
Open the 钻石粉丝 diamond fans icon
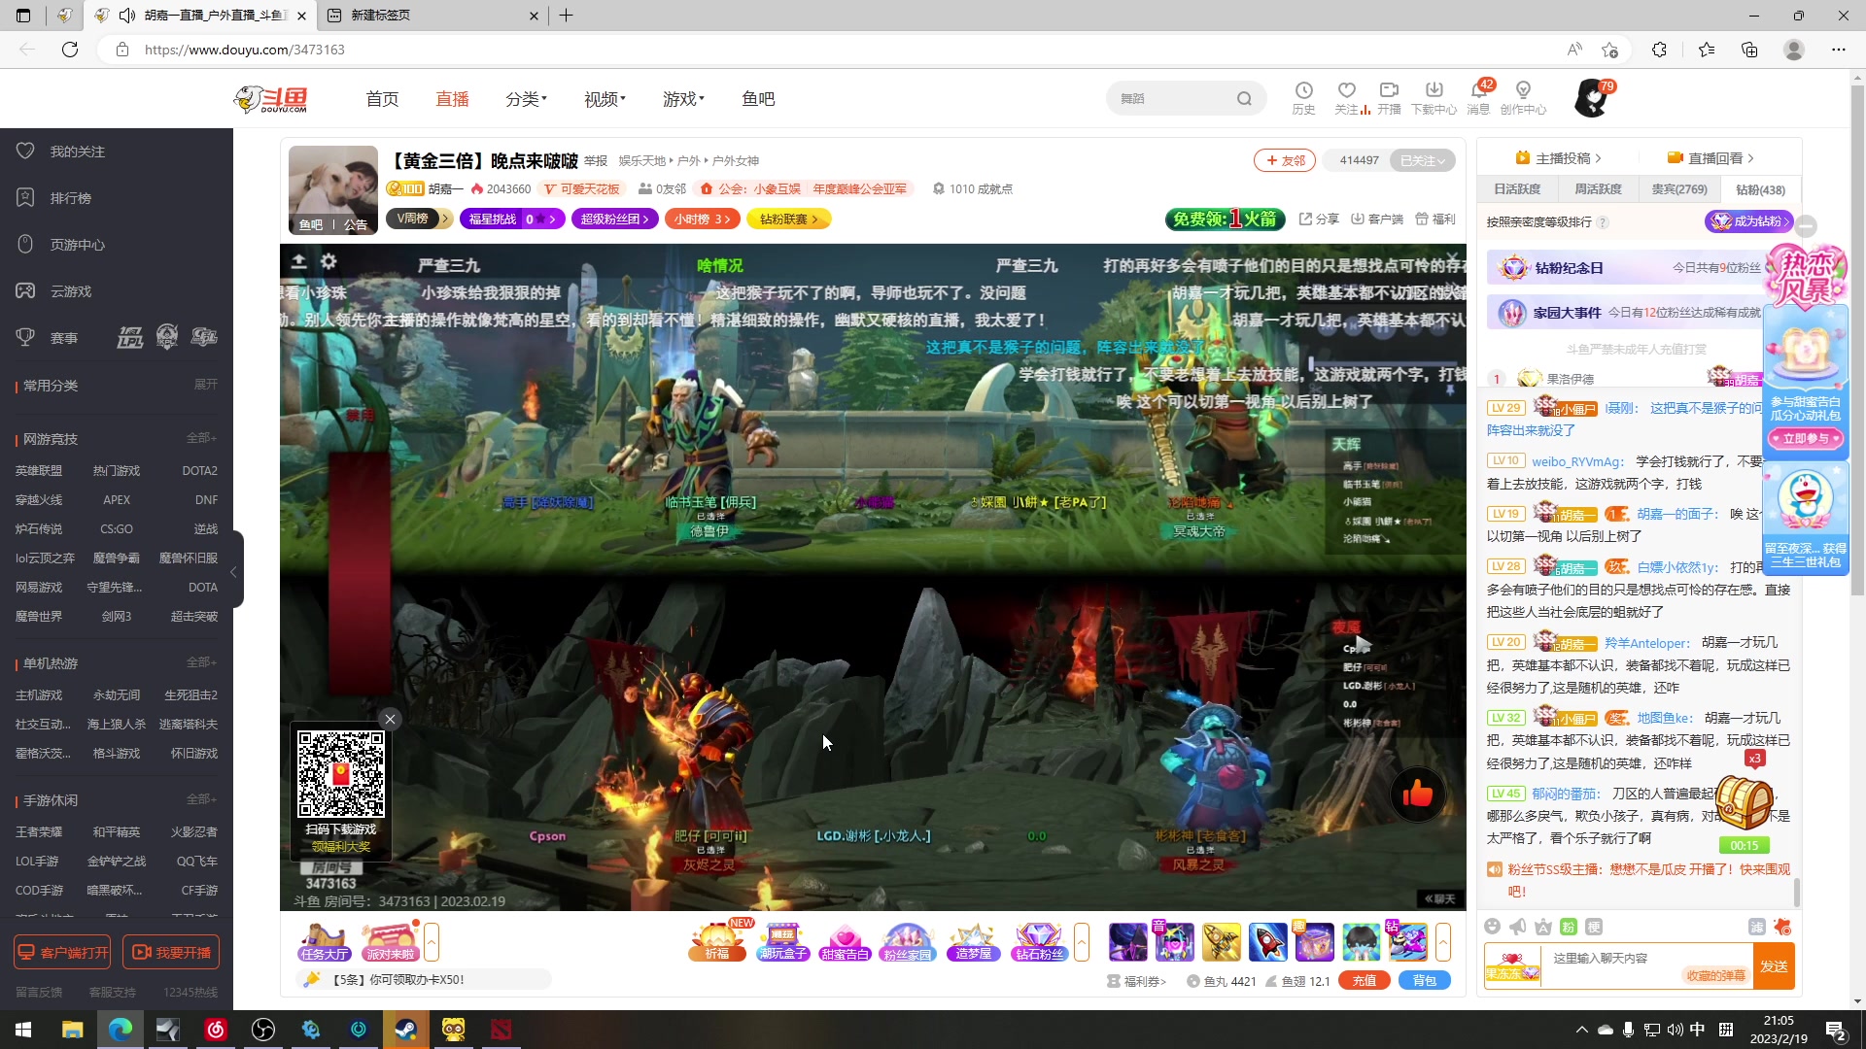point(1039,940)
